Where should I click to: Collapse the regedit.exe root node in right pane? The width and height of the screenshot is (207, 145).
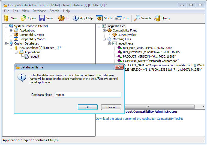99,26
